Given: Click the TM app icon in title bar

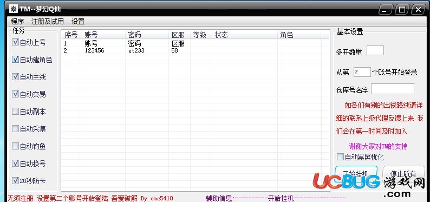Looking at the screenshot, I should point(14,9).
